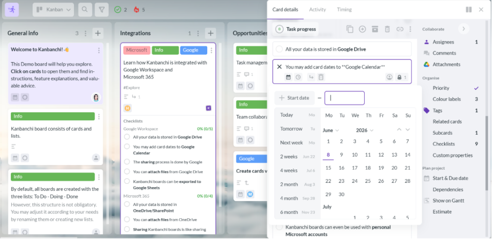The height and width of the screenshot is (240, 492).
Task: Go to previous month with the up chevron
Action: 399,130
